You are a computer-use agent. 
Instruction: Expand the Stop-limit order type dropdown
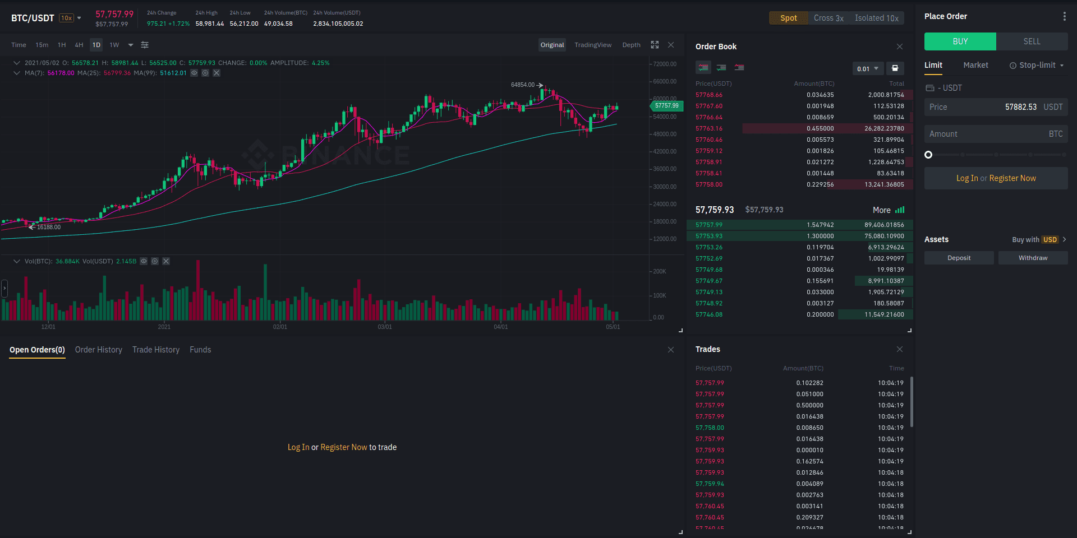1037,65
